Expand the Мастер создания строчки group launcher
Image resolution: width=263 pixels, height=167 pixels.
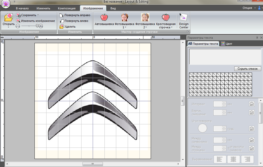pyautogui.click(x=188, y=32)
